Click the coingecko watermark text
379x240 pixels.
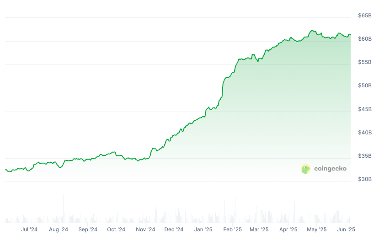pyautogui.click(x=330, y=169)
